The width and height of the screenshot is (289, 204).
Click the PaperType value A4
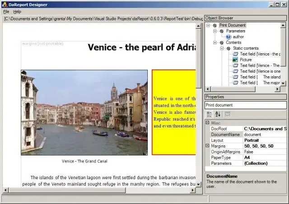click(x=265, y=158)
